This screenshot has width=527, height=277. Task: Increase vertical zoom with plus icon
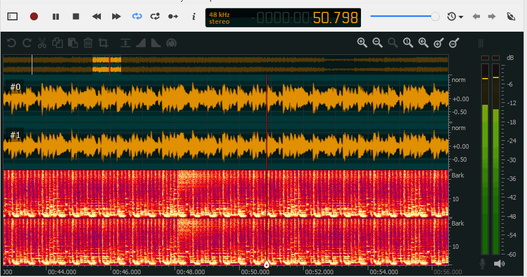point(439,43)
